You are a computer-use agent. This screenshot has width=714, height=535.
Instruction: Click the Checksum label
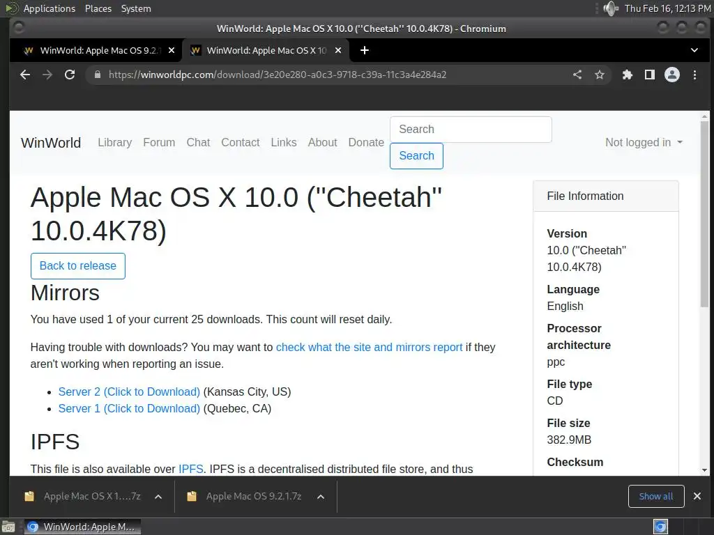(575, 463)
